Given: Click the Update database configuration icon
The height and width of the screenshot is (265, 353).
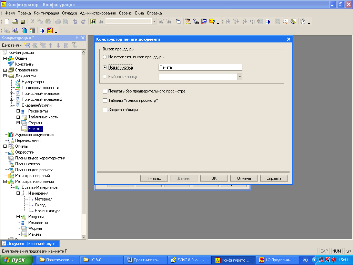Looking at the screenshot, I should 24,30.
